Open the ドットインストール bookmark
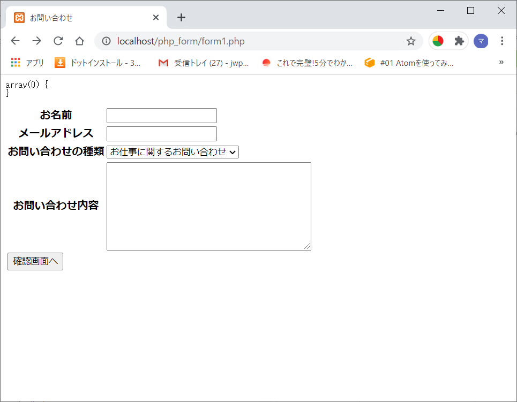 [x=98, y=63]
